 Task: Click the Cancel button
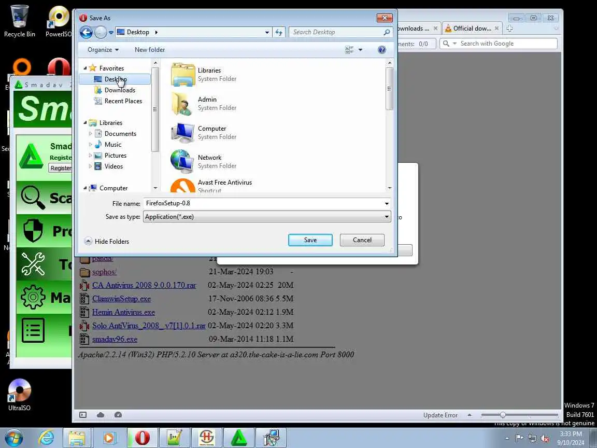pyautogui.click(x=362, y=240)
